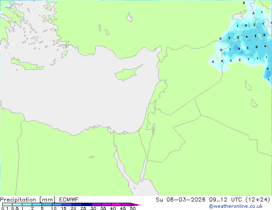Image resolution: width=272 pixels, height=210 pixels.
Task: Select the 20–25 mm legend swatch
Action: 76,204
